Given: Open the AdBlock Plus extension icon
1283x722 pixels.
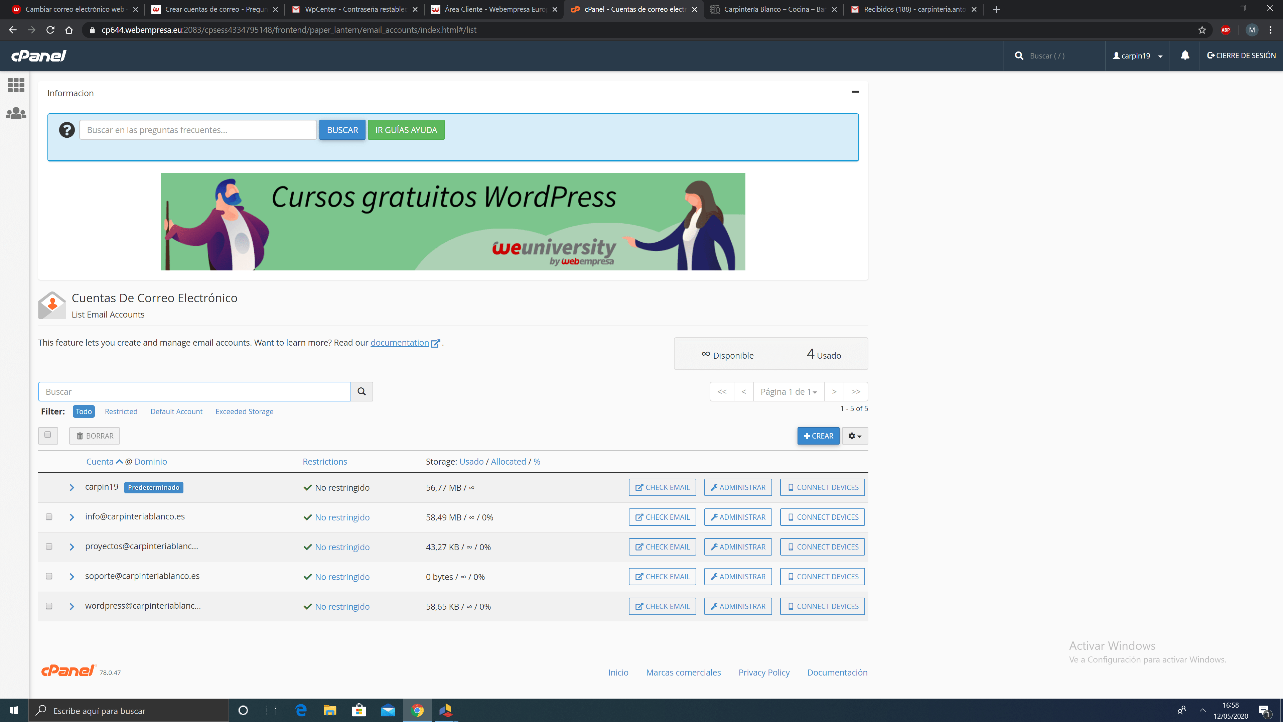Looking at the screenshot, I should pos(1226,30).
